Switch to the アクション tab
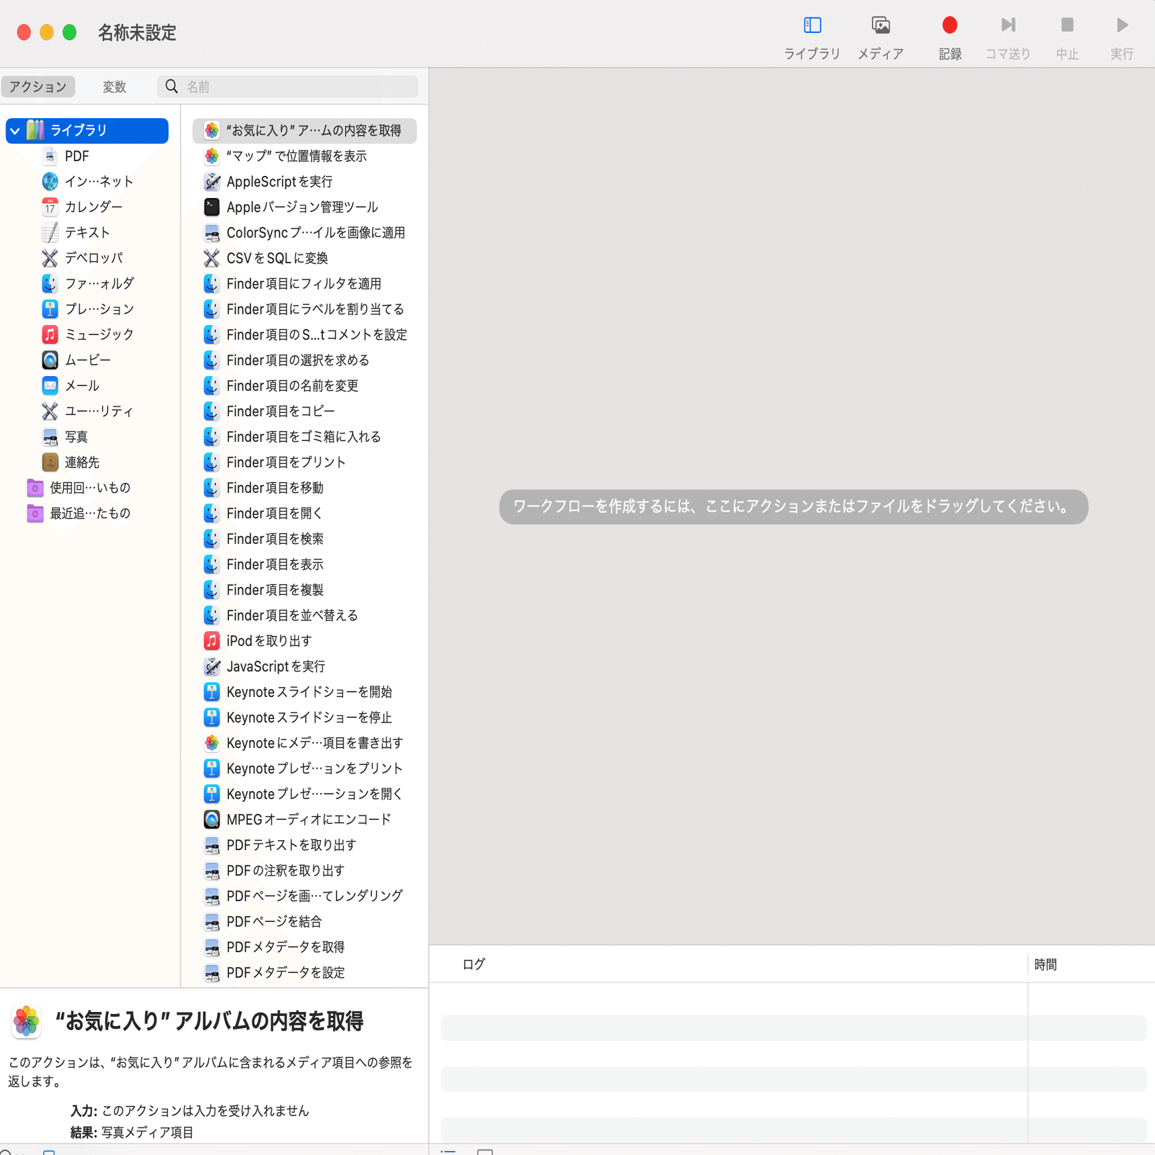 [x=38, y=87]
